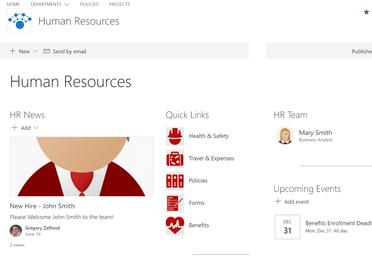Select PROJECTS in the top navigation
Viewport: 372px width, 257px height.
pyautogui.click(x=119, y=4)
